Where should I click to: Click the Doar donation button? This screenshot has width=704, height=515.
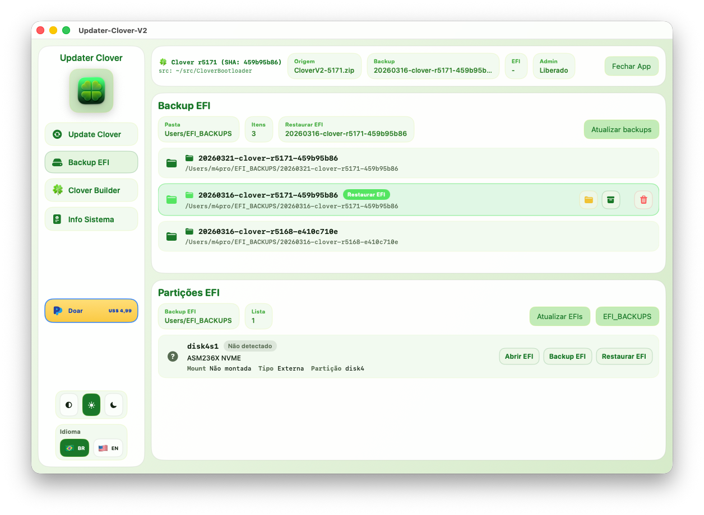[91, 310]
